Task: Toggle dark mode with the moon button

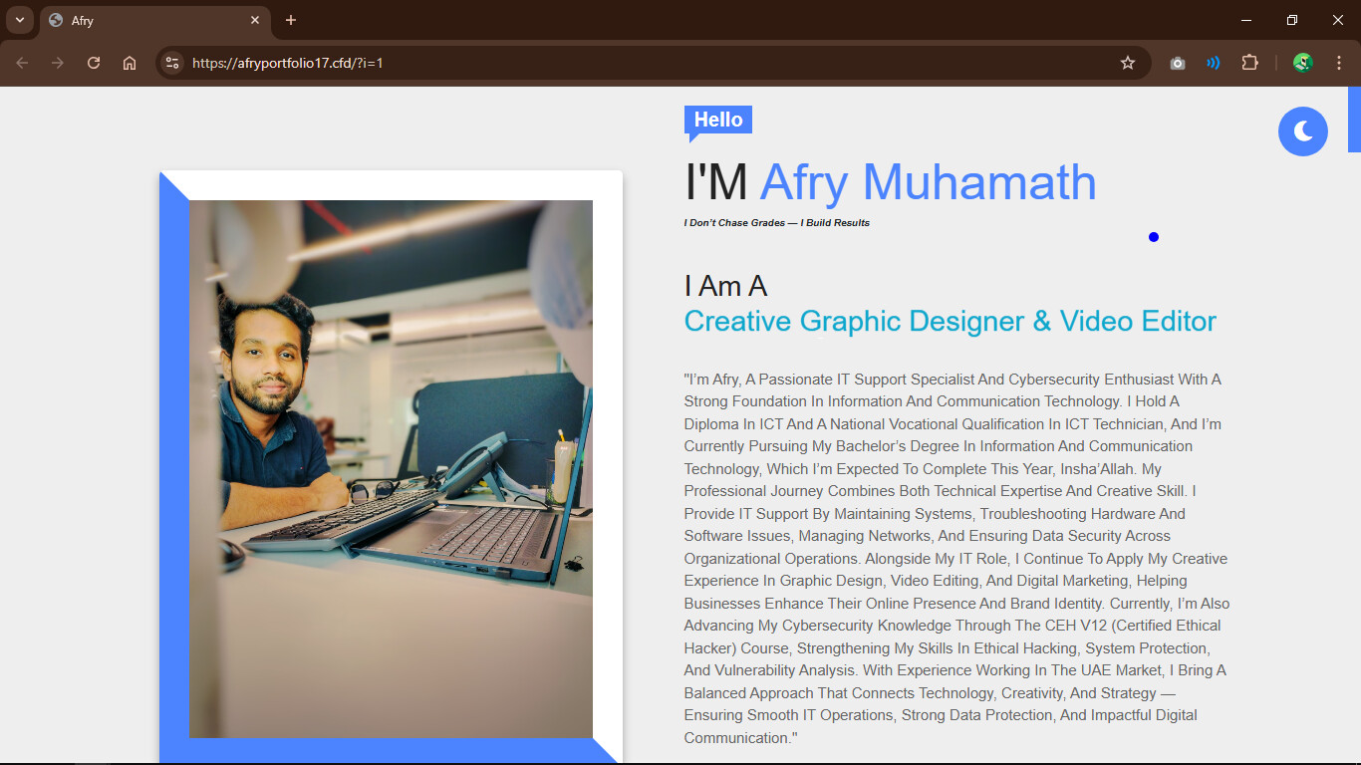Action: point(1302,130)
